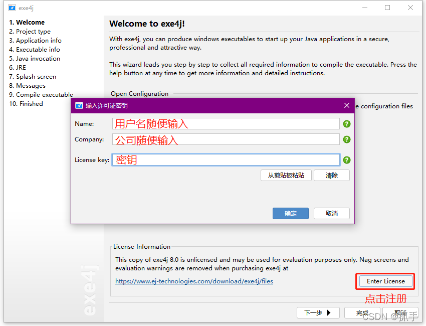Open the ej-technologies download link
Viewport: 426px width, 326px height.
tap(194, 281)
